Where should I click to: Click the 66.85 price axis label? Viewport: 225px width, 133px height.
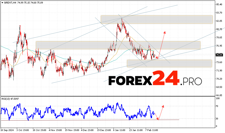(219, 95)
